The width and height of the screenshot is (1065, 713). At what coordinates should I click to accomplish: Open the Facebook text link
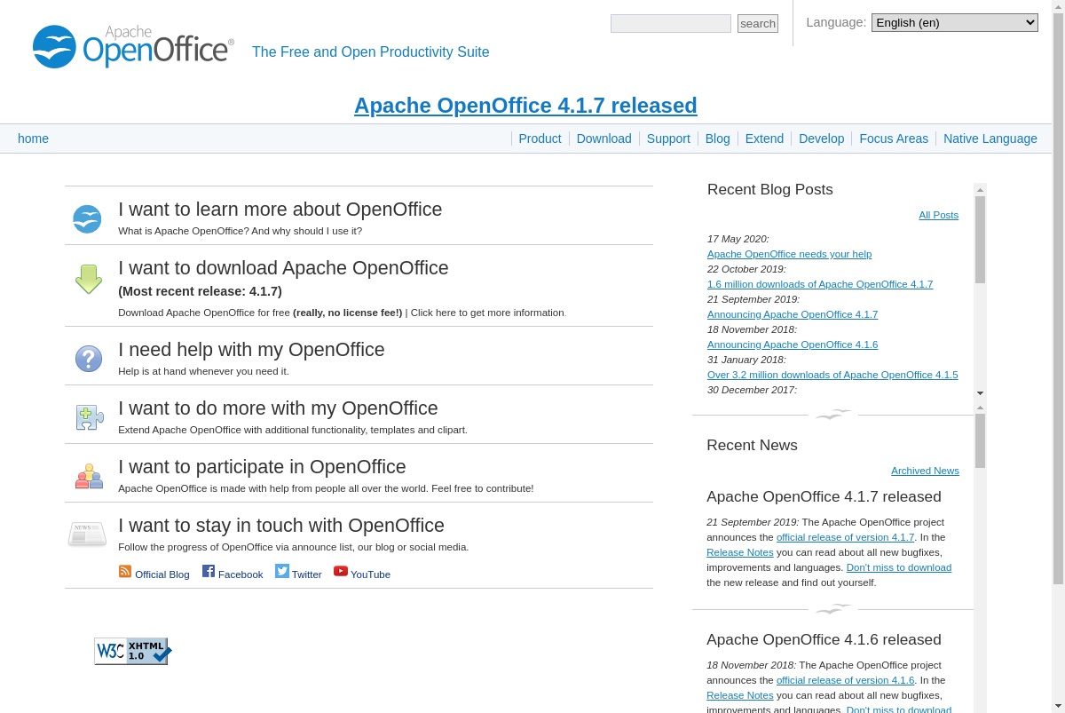click(x=241, y=574)
